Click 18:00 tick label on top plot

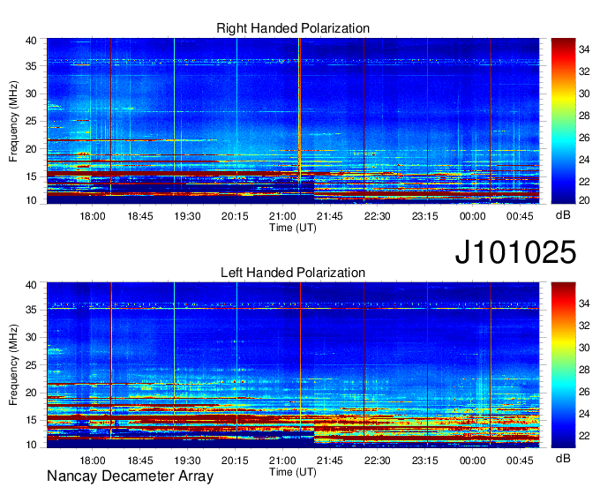coord(93,216)
